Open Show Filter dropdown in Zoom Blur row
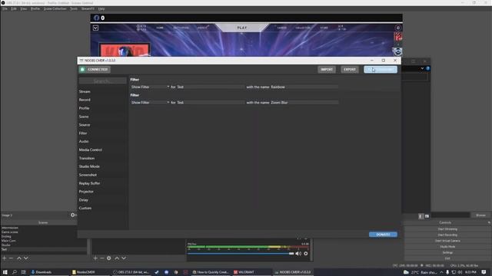This screenshot has width=492, height=276. [150, 103]
